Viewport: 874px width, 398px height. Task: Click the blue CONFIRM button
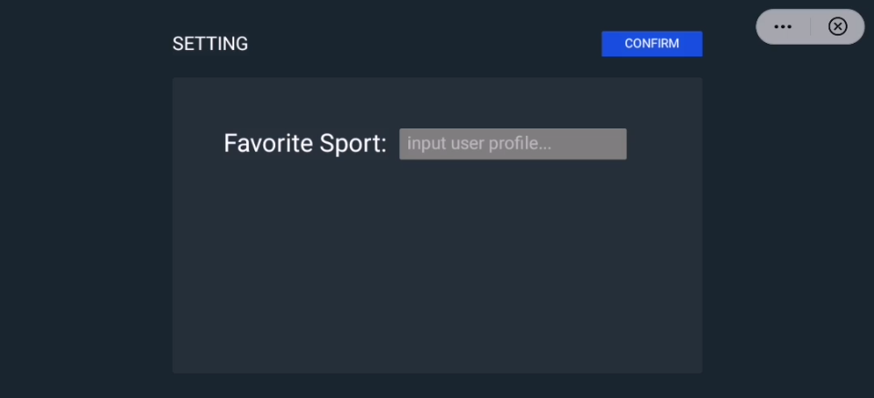pyautogui.click(x=652, y=44)
